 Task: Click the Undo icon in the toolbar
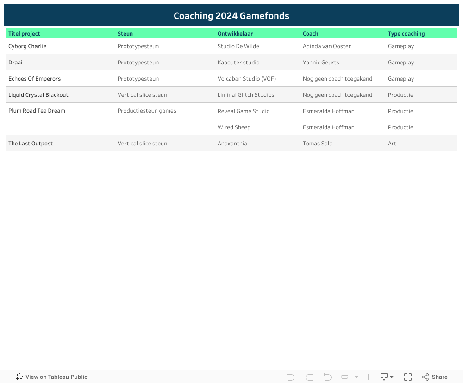pyautogui.click(x=291, y=377)
